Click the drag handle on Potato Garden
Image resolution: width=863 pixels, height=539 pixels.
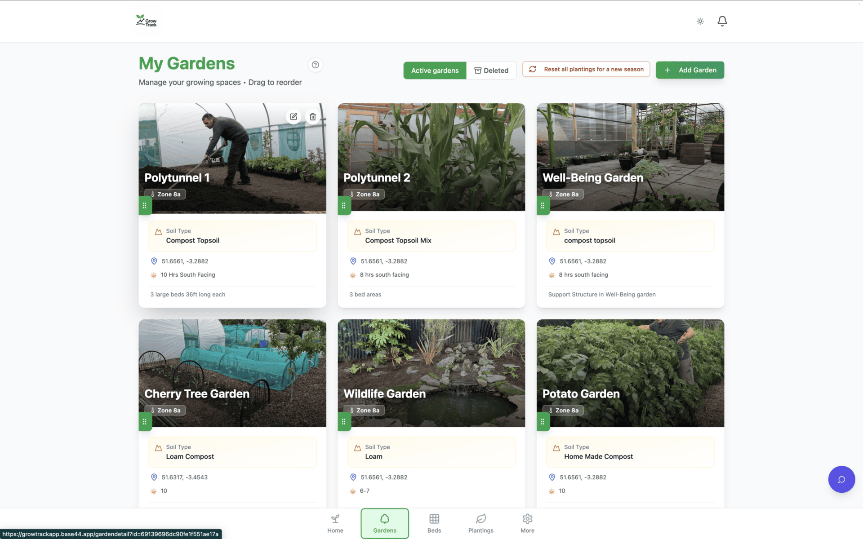[x=543, y=422]
